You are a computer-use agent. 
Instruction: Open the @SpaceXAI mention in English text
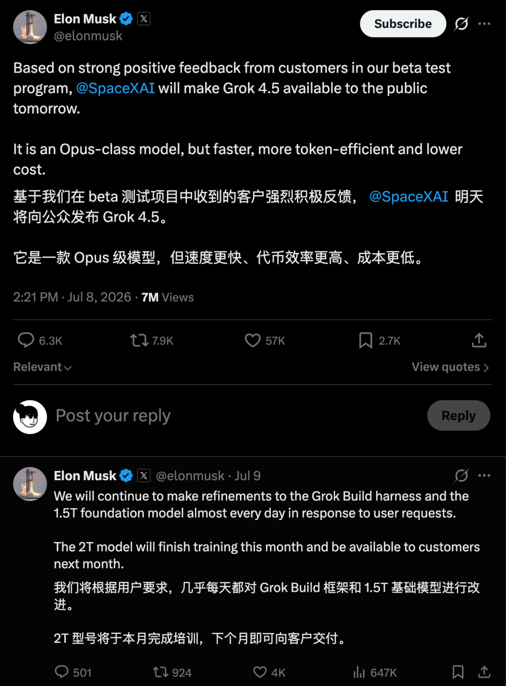(x=115, y=88)
